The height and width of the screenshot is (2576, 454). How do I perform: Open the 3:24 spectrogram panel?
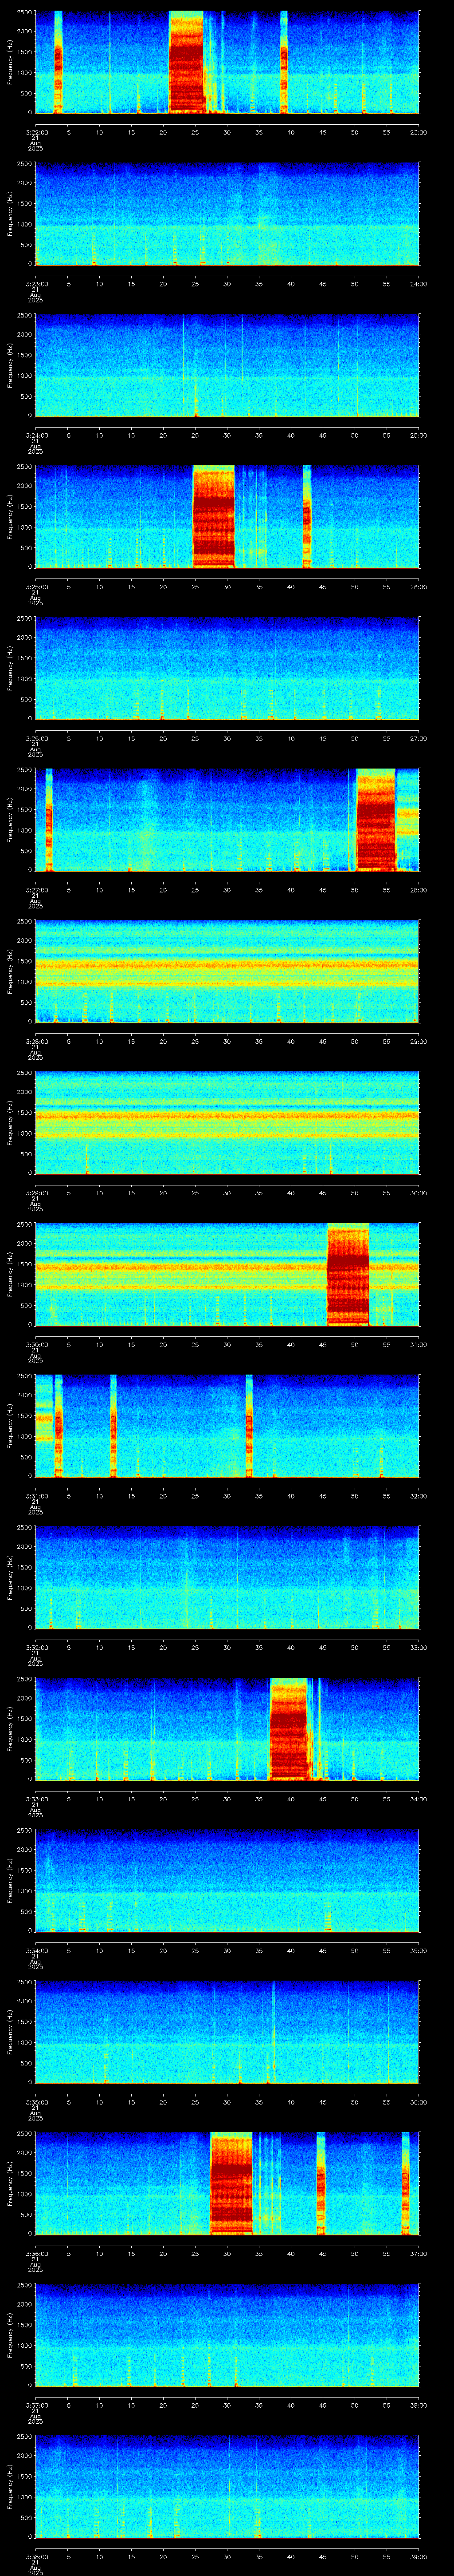227,364
